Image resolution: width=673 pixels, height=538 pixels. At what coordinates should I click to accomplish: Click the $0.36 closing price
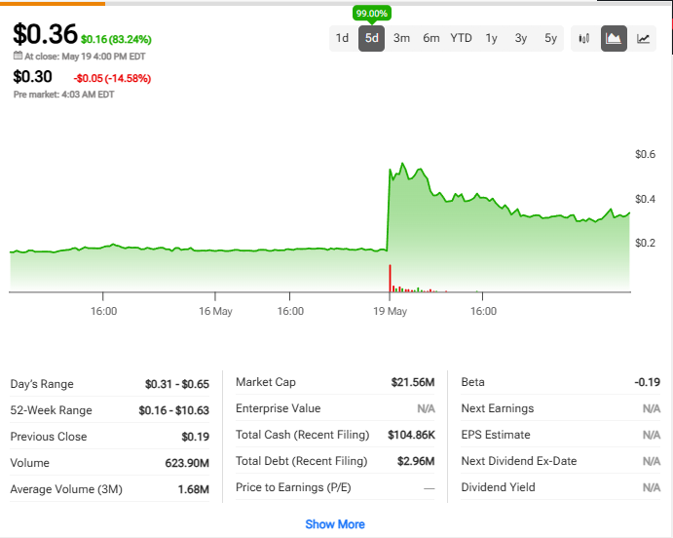[x=45, y=34]
